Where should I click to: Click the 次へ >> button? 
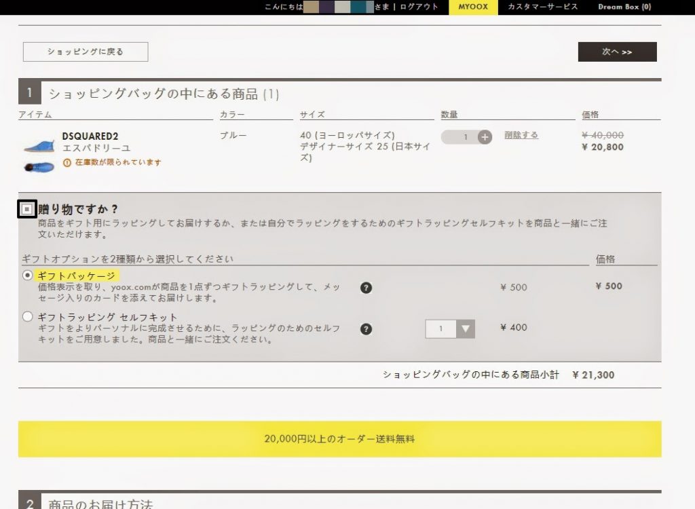pos(617,52)
